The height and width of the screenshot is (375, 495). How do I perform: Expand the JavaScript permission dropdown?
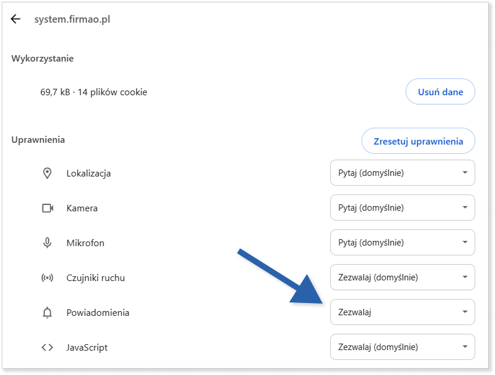pyautogui.click(x=403, y=347)
